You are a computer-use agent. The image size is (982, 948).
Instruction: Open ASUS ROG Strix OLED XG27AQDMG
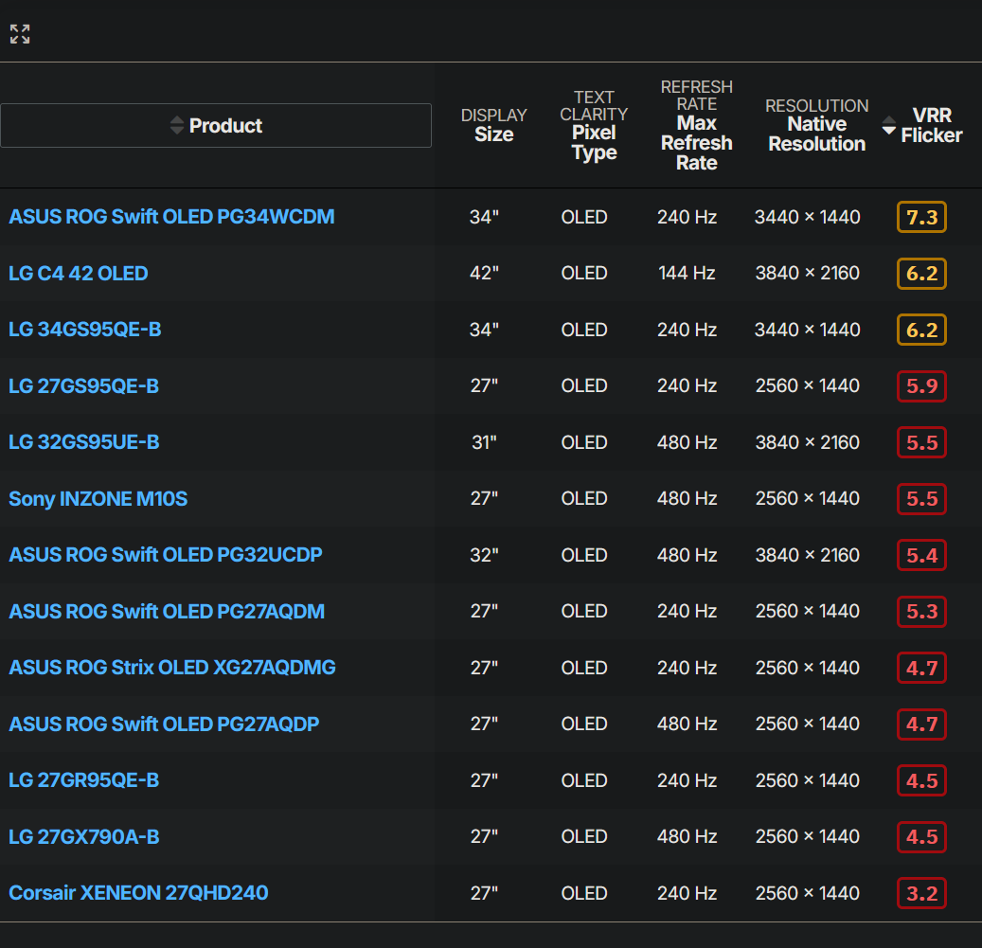click(x=172, y=668)
